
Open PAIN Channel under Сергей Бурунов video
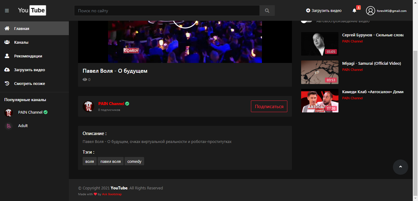(x=353, y=41)
